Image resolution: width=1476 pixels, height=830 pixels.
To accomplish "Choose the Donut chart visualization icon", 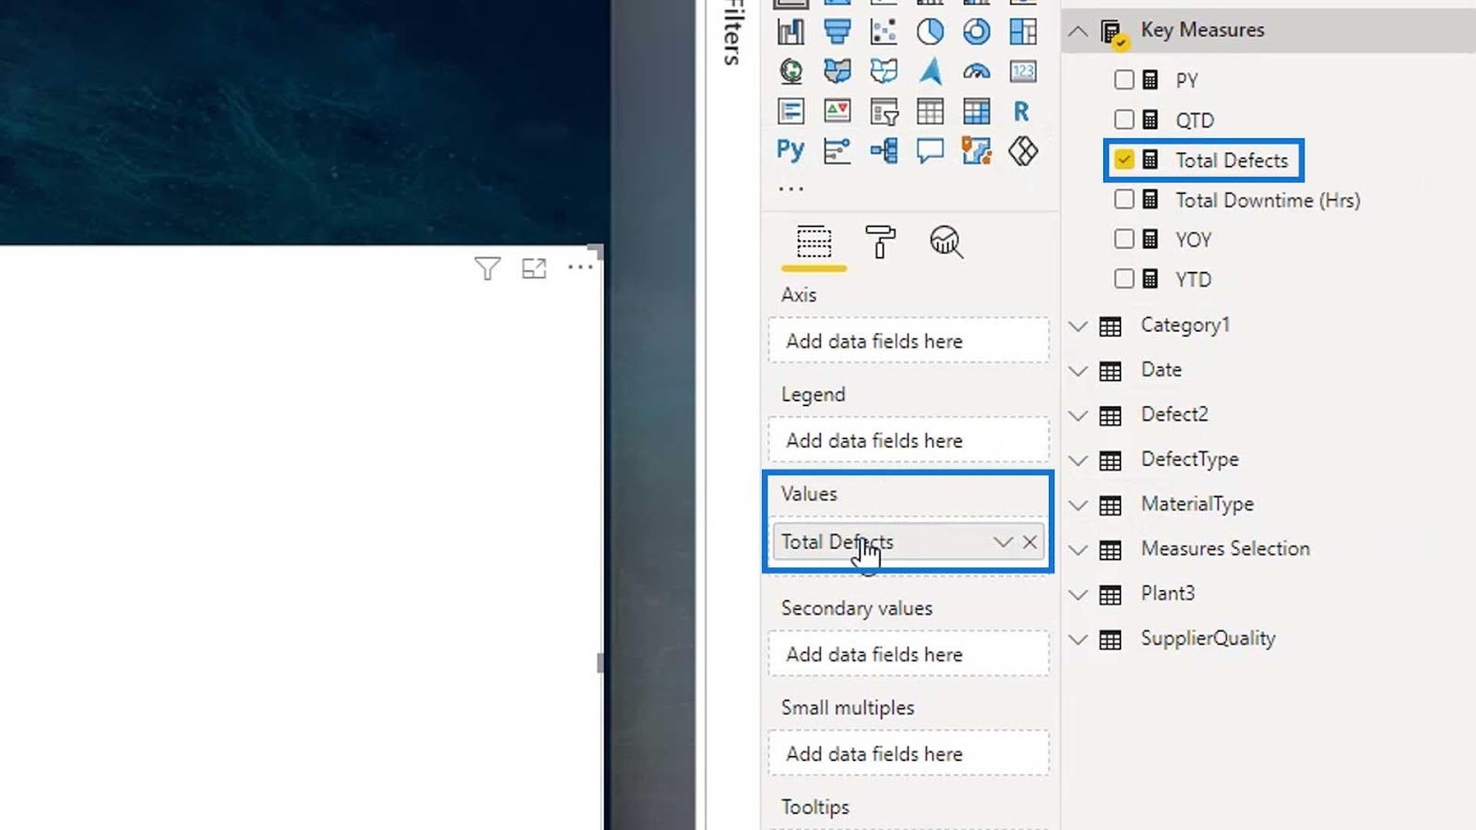I will point(976,31).
